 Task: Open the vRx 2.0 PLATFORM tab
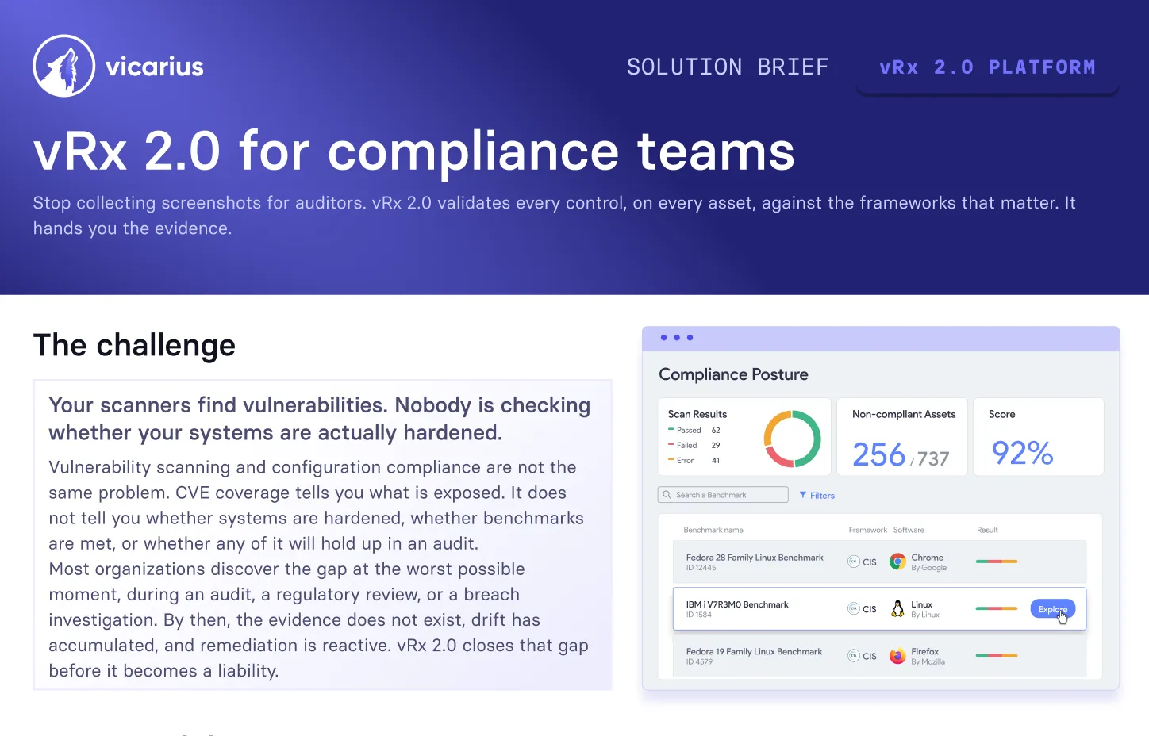pyautogui.click(x=987, y=67)
